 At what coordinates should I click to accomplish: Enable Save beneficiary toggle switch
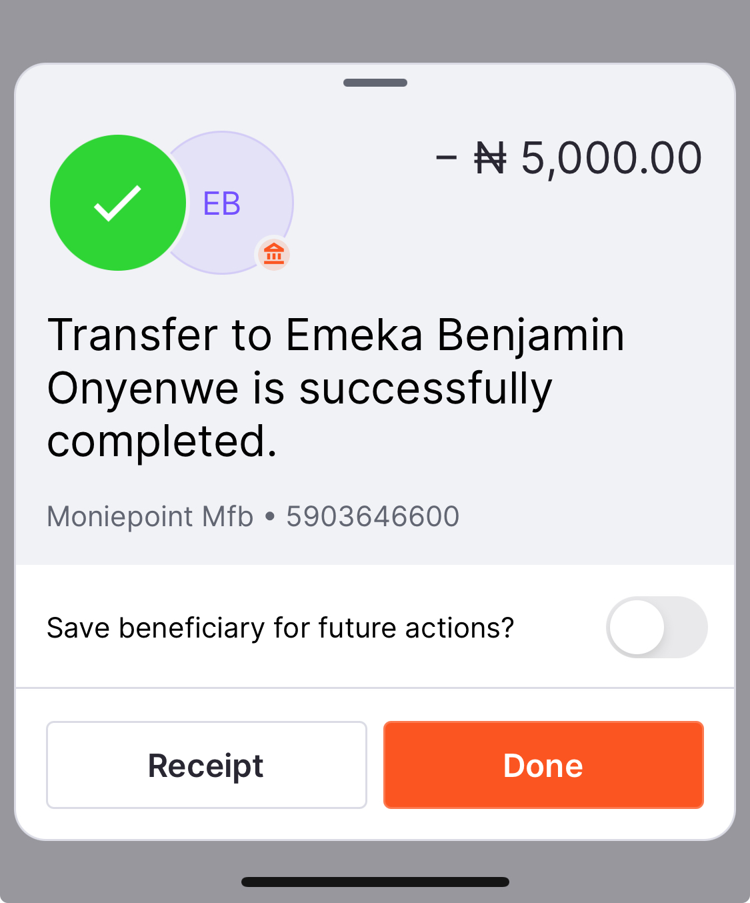click(656, 628)
